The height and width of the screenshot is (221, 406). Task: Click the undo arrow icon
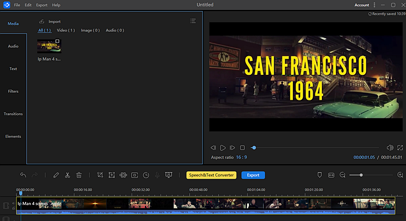[x=23, y=175]
